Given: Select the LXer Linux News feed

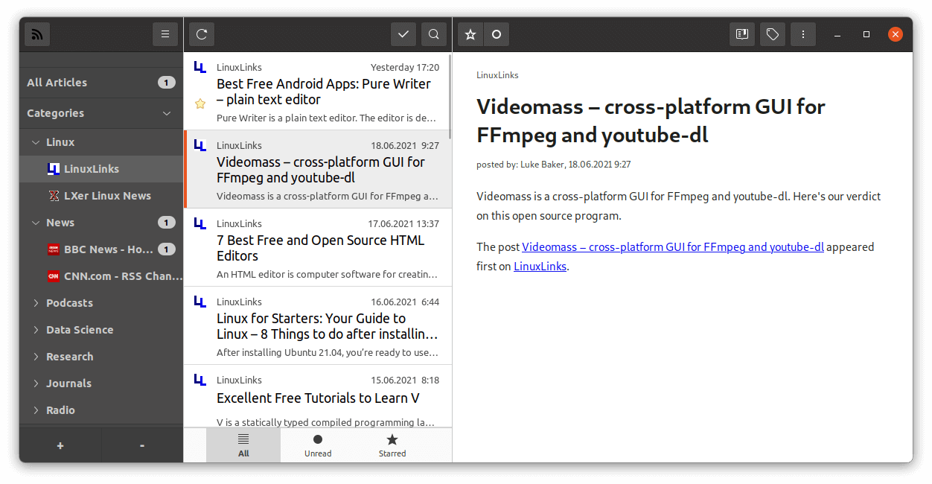Looking at the screenshot, I should (x=101, y=196).
